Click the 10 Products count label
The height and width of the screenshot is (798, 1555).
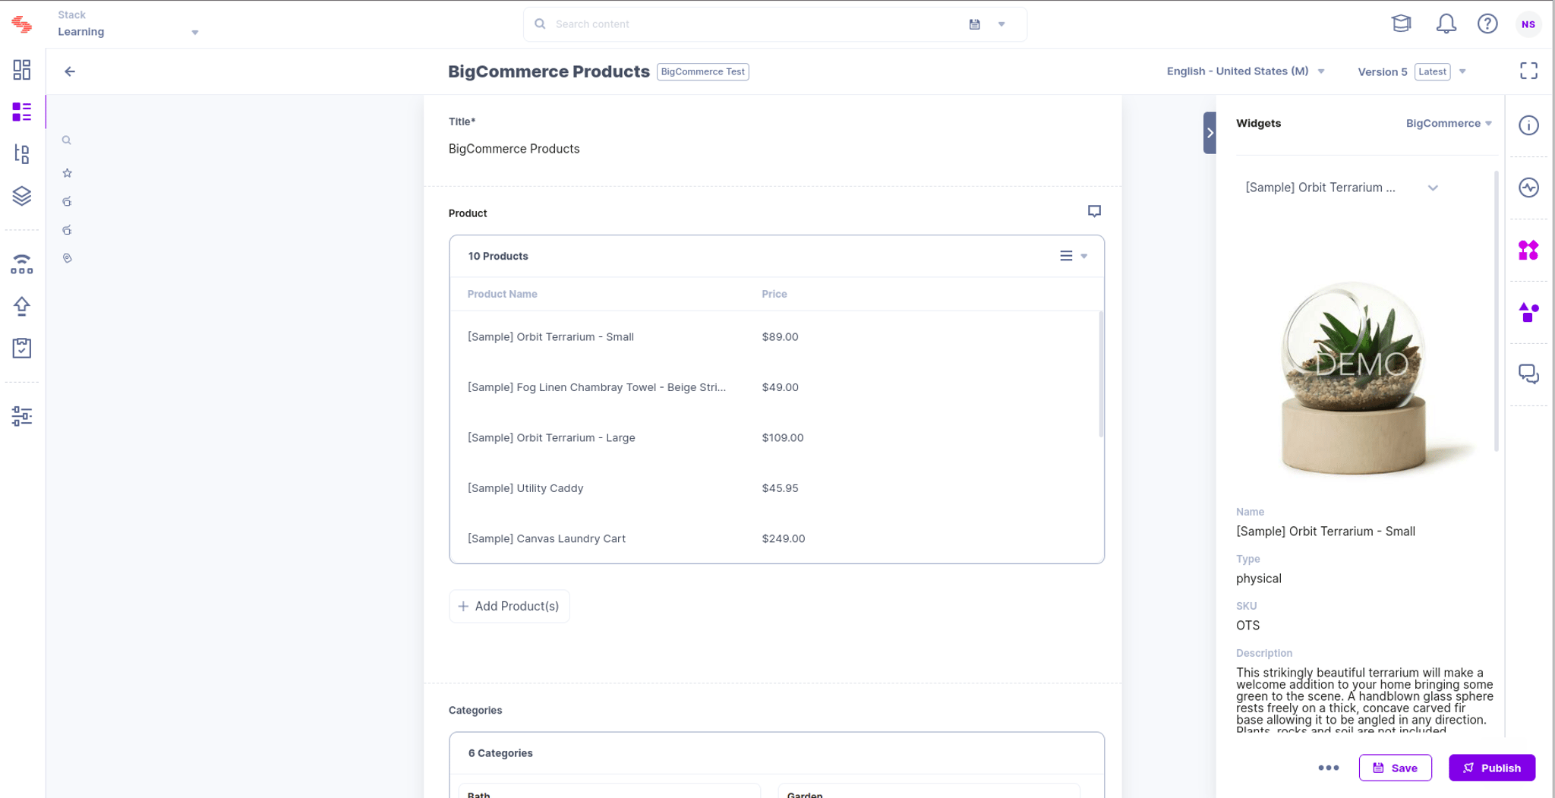(498, 256)
